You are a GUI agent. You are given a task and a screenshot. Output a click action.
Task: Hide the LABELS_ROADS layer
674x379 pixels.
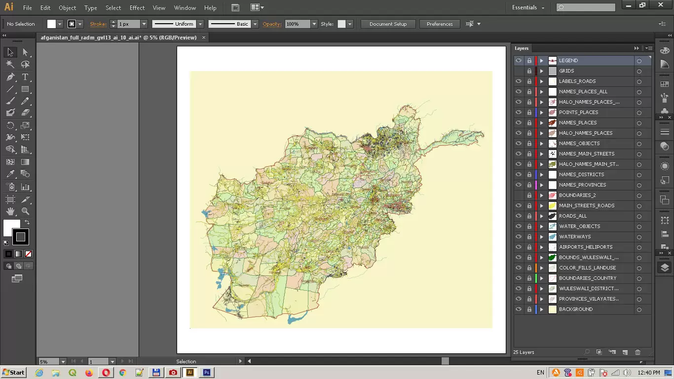(519, 81)
